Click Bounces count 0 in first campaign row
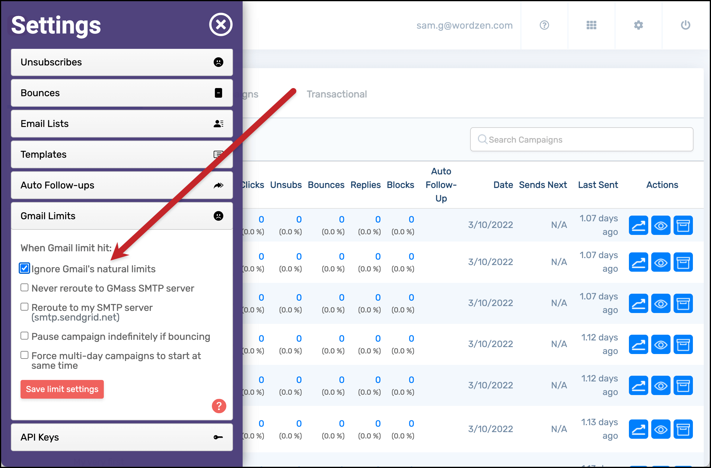Screen dimensions: 711x468 (341, 219)
